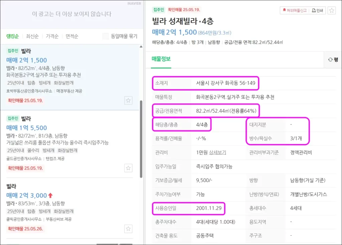This screenshot has width=342, height=245.
Task: Sort listings by 가격순
Action: tap(52, 36)
